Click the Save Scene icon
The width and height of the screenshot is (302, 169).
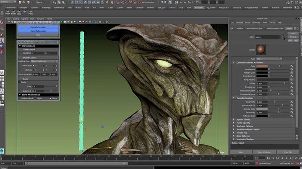click(29, 3)
